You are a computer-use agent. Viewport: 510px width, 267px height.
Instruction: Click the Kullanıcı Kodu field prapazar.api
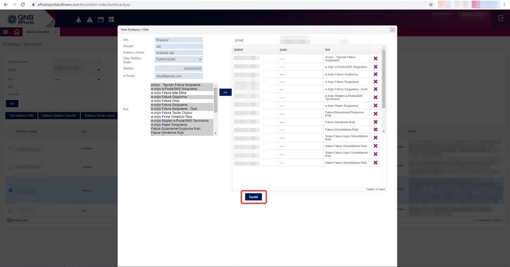click(x=179, y=53)
